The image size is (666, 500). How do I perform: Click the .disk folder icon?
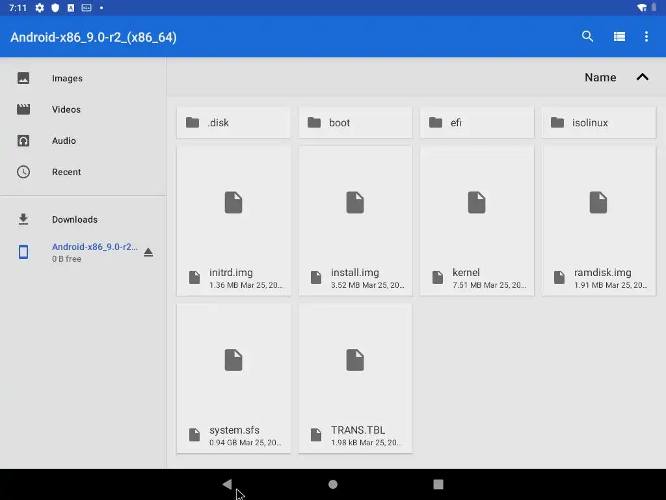pos(193,122)
